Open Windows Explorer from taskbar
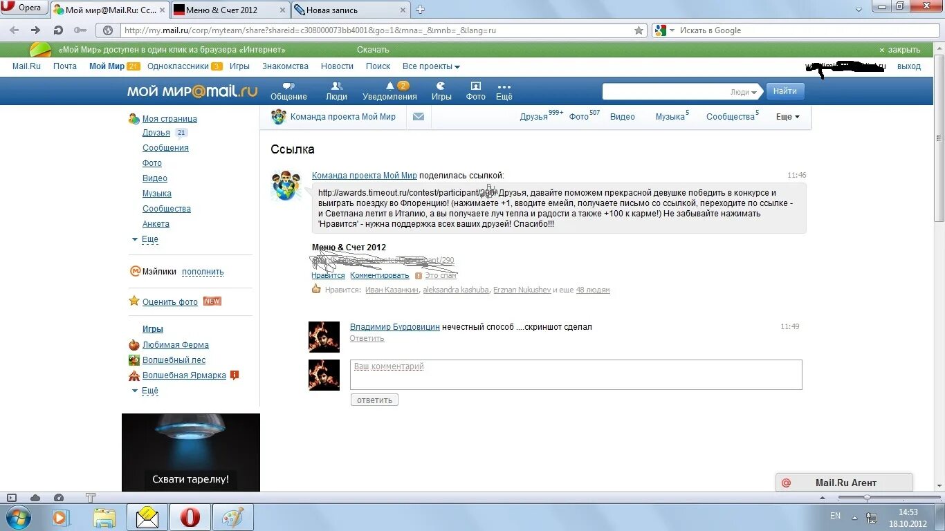Viewport: 945px width, 531px height. [x=104, y=517]
